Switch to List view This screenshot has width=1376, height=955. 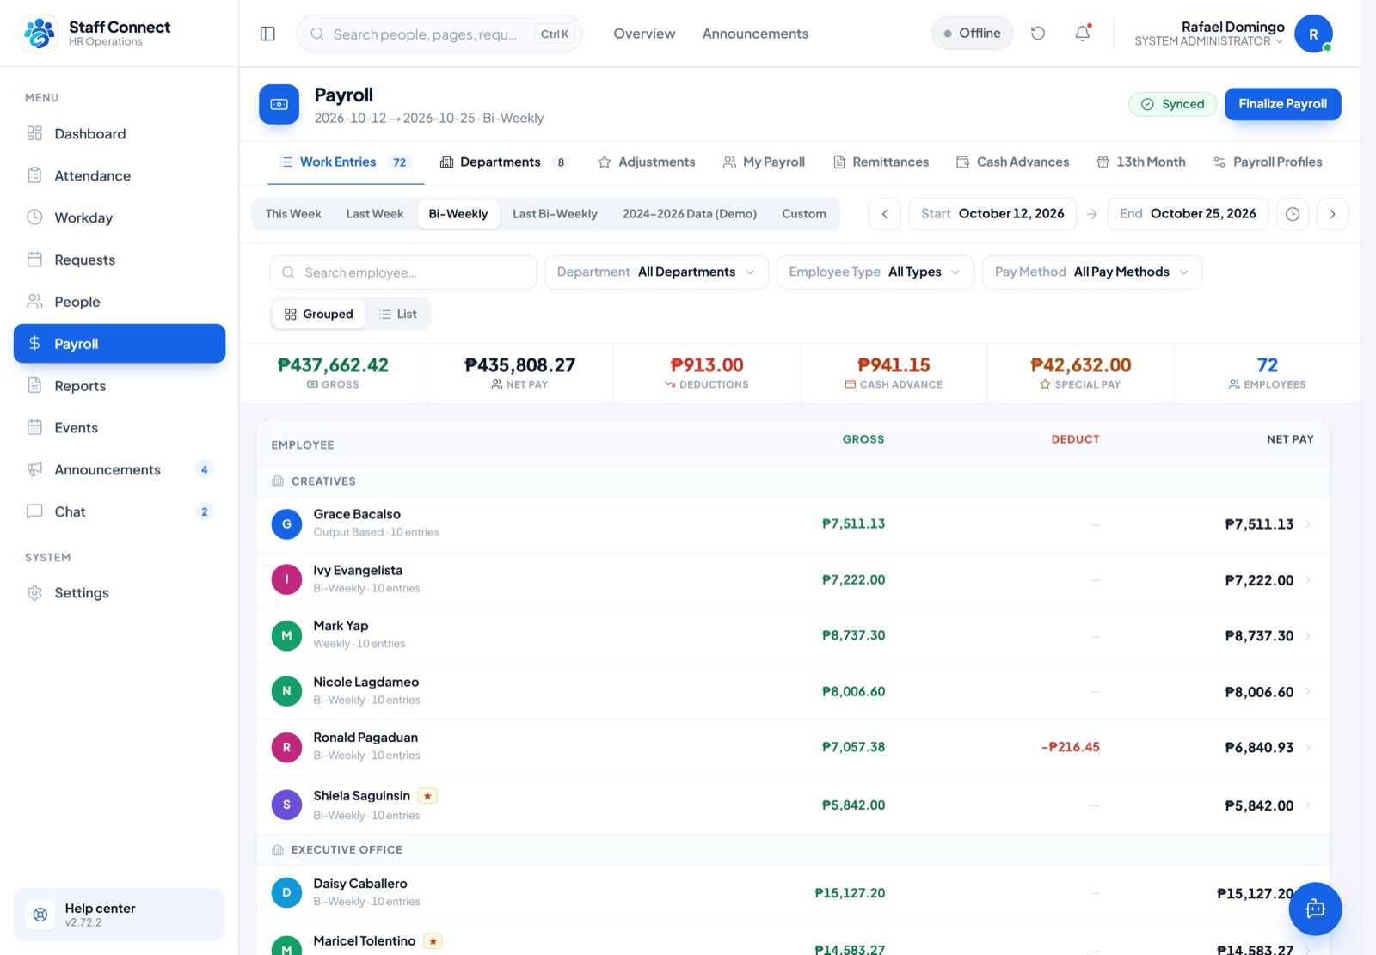(398, 314)
